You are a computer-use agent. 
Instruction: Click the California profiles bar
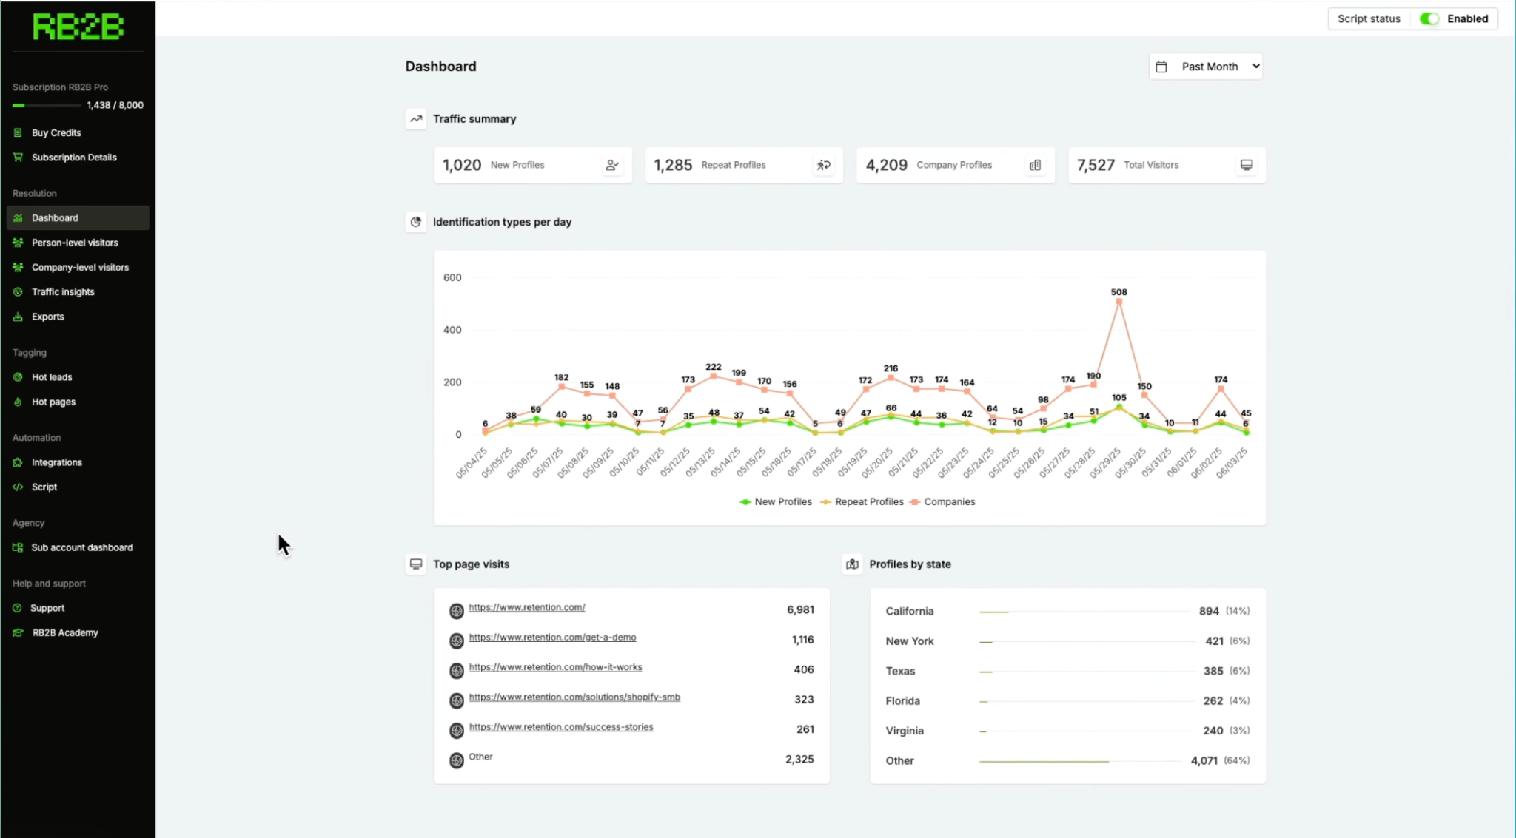coord(1084,612)
